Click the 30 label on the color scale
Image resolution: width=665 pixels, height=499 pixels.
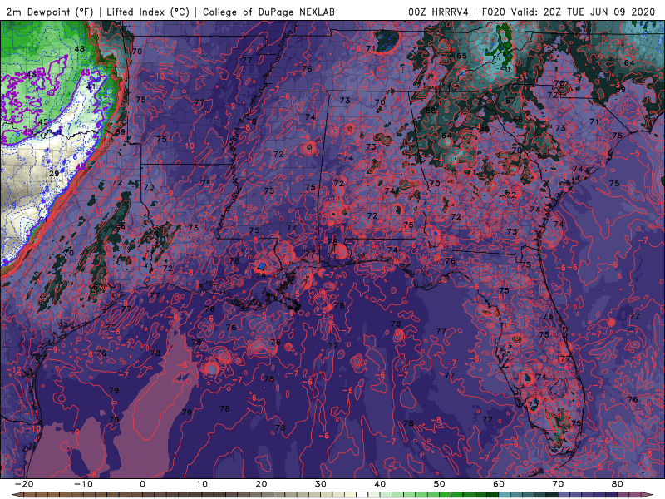[321, 484]
